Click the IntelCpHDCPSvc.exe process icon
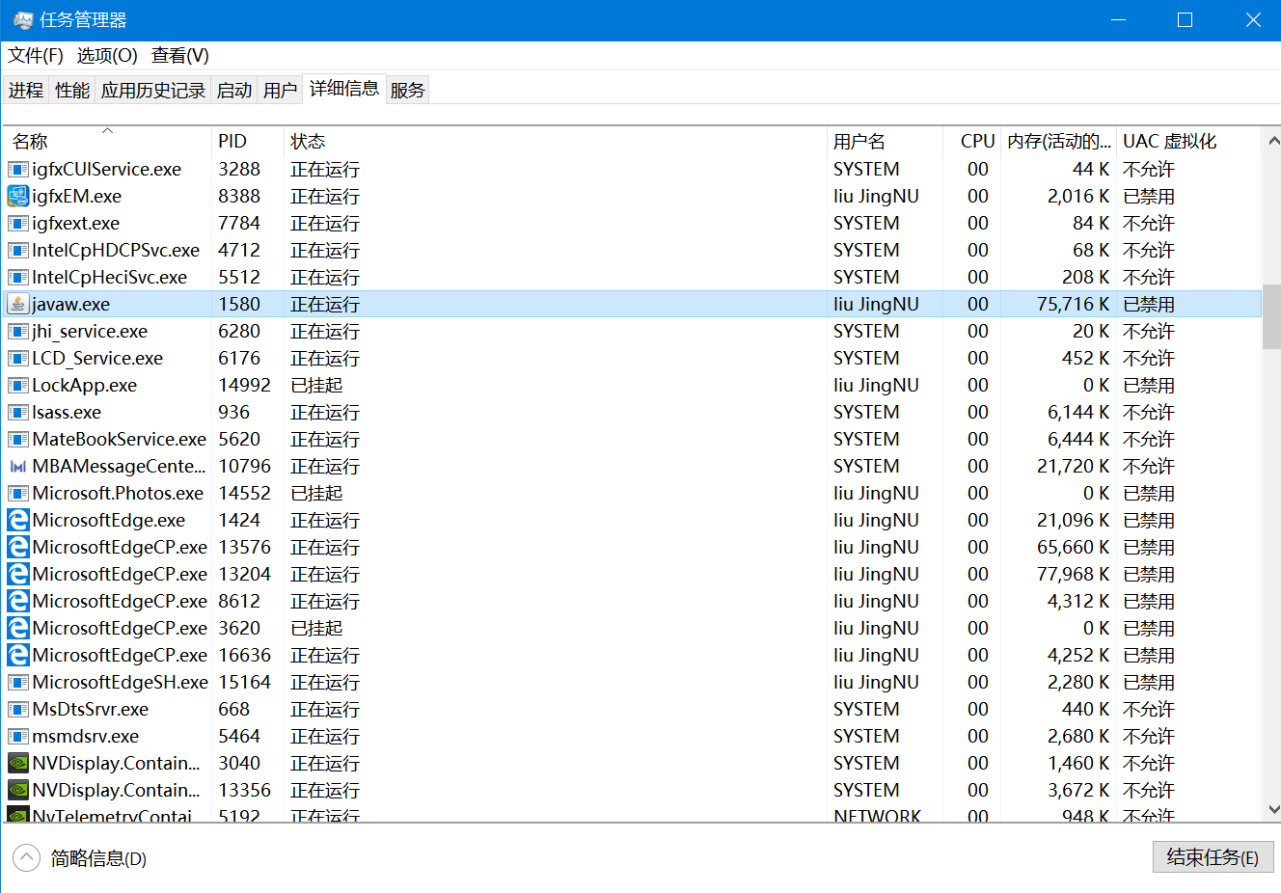1281x893 pixels. click(17, 251)
